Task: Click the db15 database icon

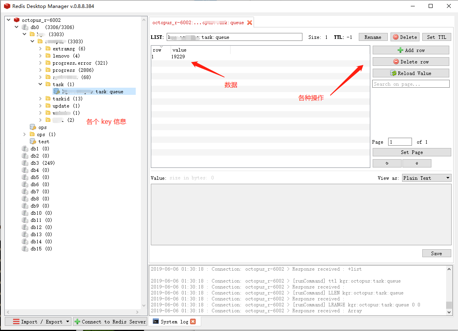Action: [x=25, y=248]
